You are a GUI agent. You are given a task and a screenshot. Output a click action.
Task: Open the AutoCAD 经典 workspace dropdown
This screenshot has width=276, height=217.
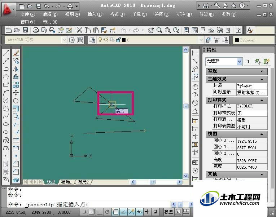click(x=64, y=40)
